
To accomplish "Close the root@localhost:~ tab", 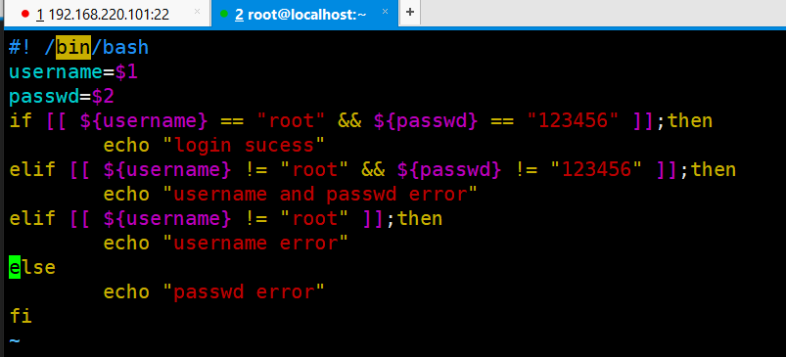I will 385,12.
